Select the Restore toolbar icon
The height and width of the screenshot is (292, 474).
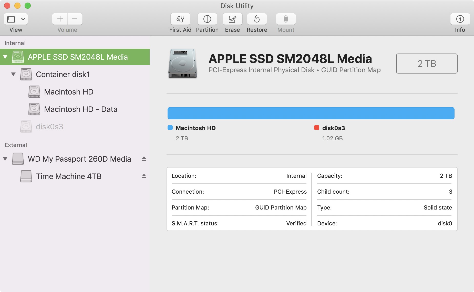tap(257, 19)
